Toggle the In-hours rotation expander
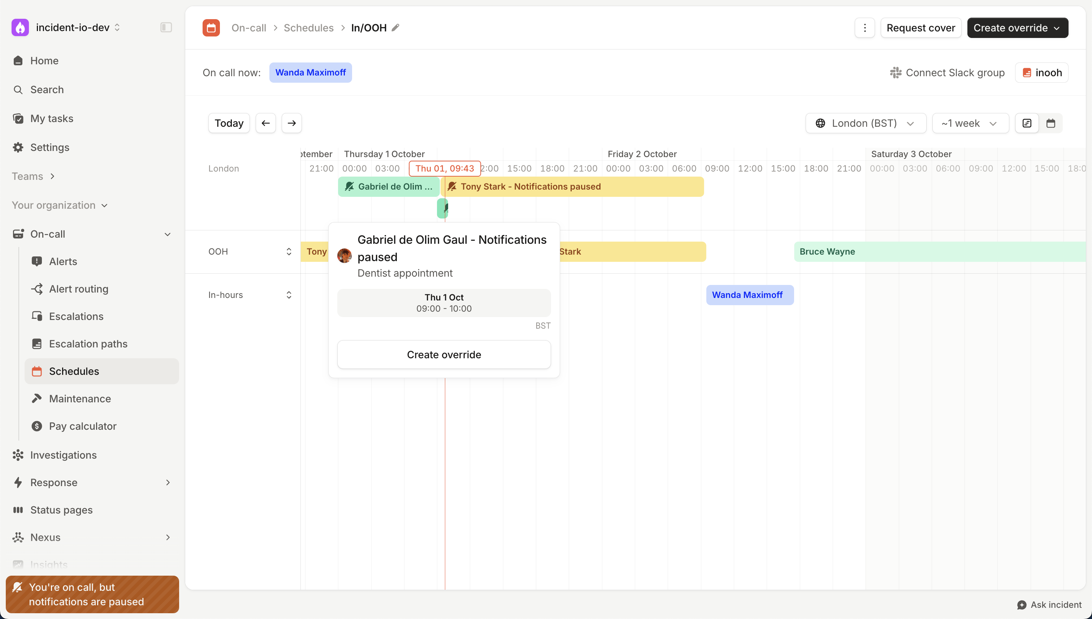1092x619 pixels. click(289, 295)
